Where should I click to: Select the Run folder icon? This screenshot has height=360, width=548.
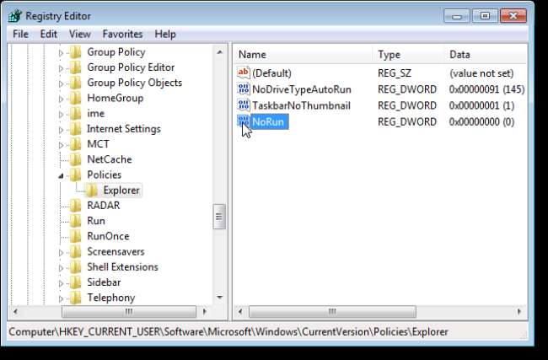[x=75, y=222]
